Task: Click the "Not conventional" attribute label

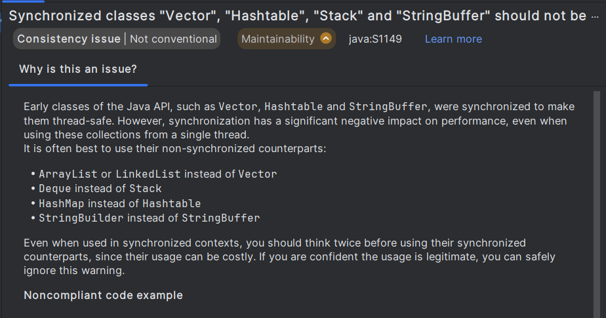Action: [173, 39]
